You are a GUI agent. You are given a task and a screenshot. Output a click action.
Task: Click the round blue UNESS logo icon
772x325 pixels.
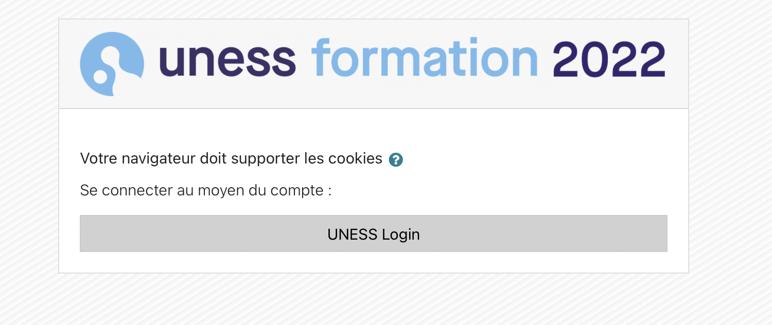(112, 64)
